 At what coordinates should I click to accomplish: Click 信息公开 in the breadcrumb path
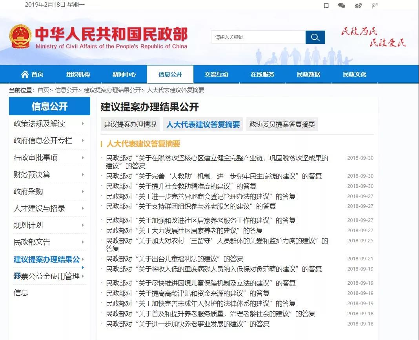[x=66, y=90]
